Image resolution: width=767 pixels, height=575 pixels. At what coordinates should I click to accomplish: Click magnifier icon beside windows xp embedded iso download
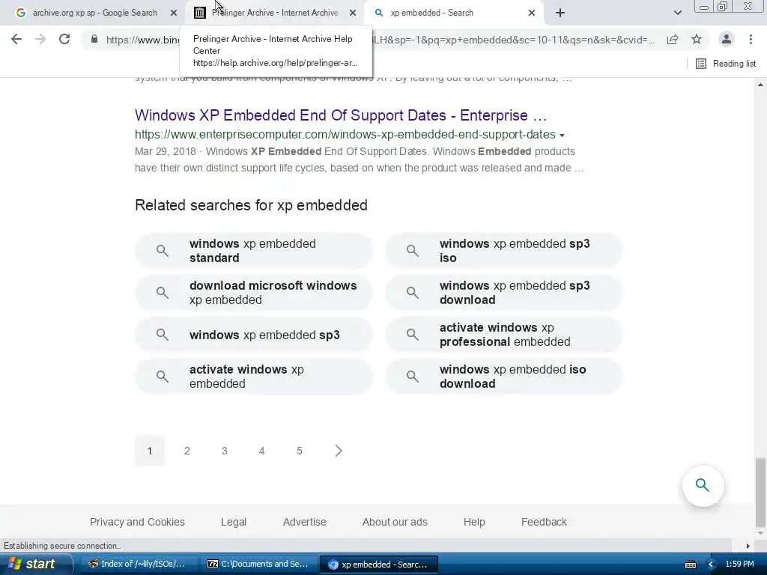[x=413, y=377]
